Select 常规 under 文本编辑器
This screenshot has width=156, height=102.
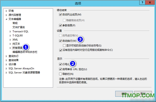tap(15, 23)
